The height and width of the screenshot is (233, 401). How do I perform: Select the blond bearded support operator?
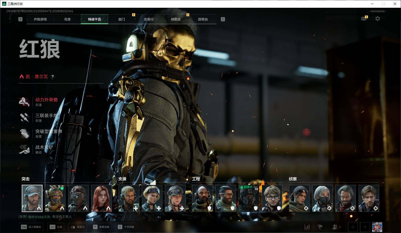(129, 198)
